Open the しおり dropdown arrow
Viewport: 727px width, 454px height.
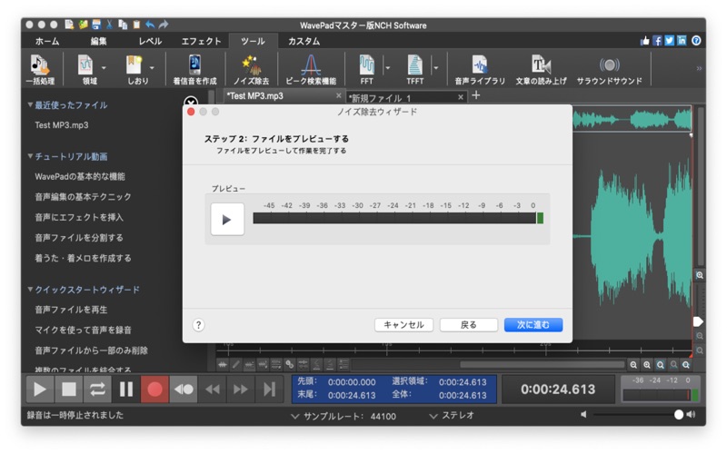coord(152,67)
